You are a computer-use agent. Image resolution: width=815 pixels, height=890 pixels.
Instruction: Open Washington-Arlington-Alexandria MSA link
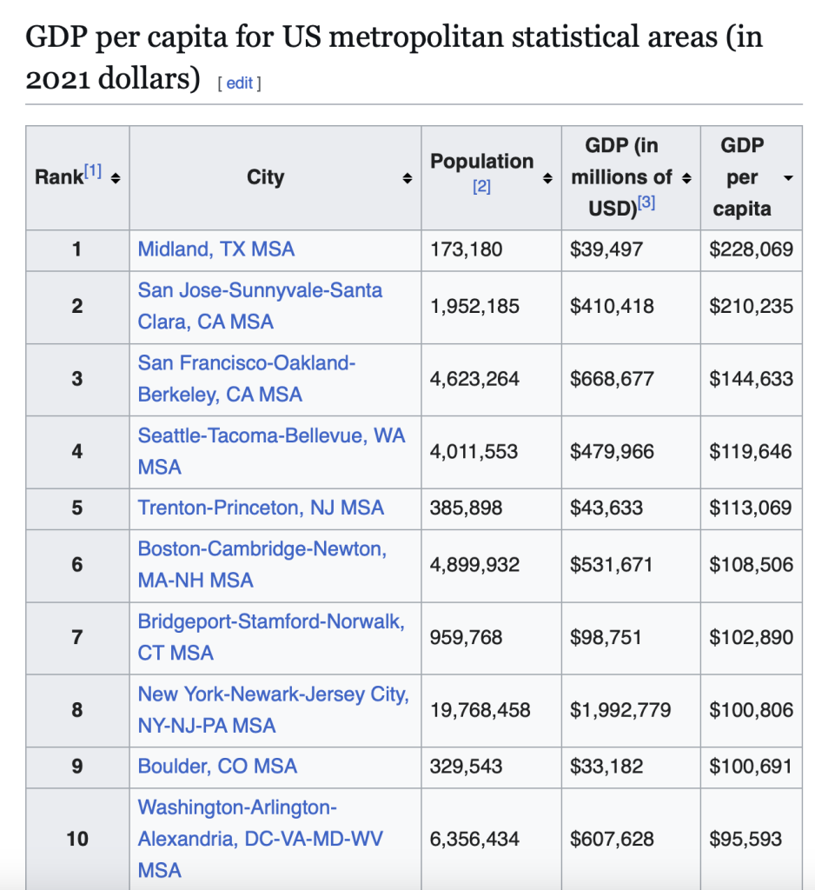(236, 807)
